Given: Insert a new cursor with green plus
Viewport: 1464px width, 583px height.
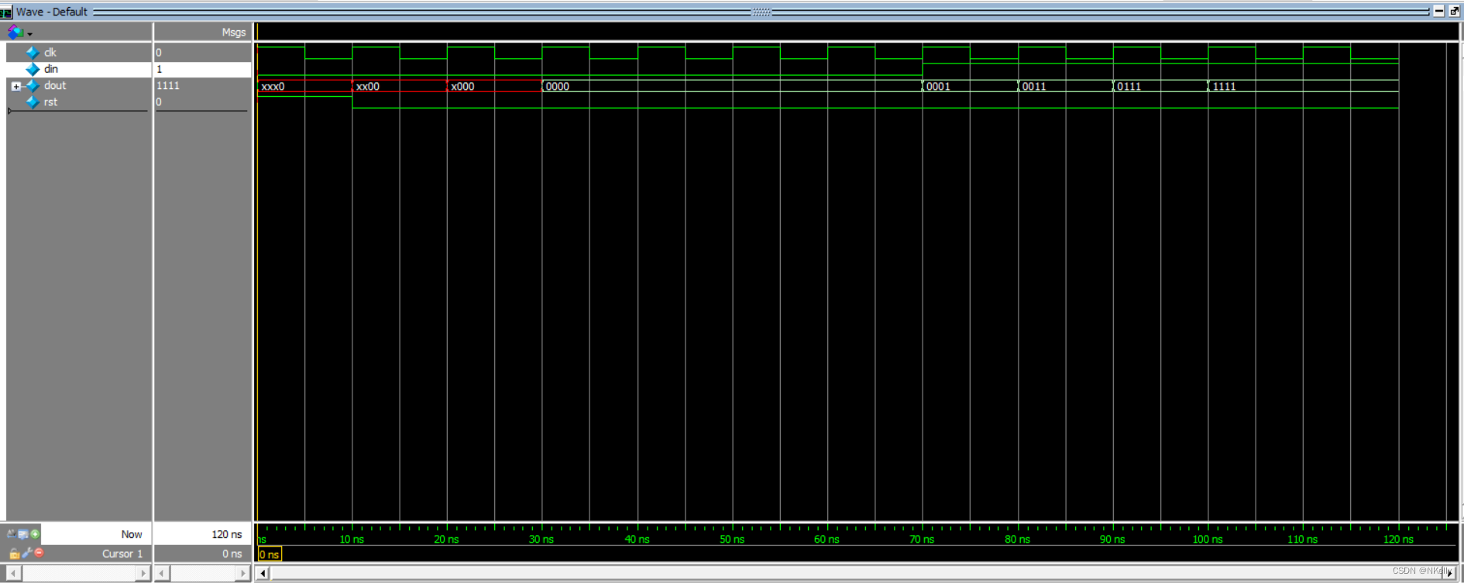Looking at the screenshot, I should [35, 533].
